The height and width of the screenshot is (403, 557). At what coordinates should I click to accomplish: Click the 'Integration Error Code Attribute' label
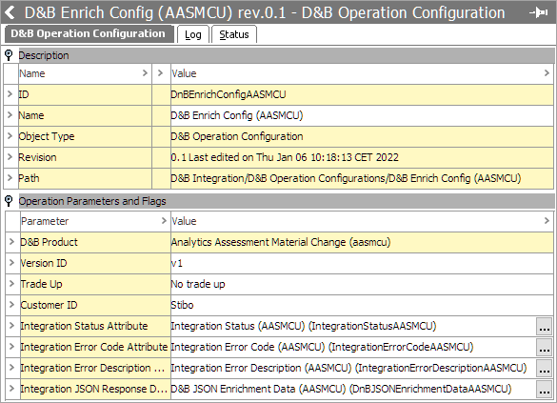pos(93,347)
